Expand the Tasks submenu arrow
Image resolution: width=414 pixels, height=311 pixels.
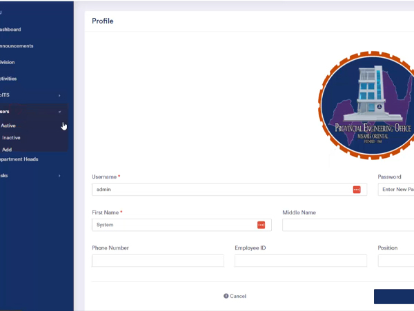click(x=59, y=176)
